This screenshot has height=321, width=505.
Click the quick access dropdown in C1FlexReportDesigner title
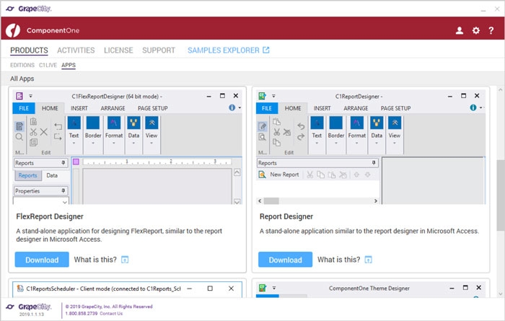point(30,96)
